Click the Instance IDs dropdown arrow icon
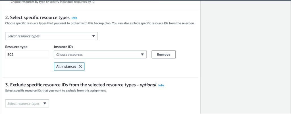The image size is (291, 114). click(142, 54)
